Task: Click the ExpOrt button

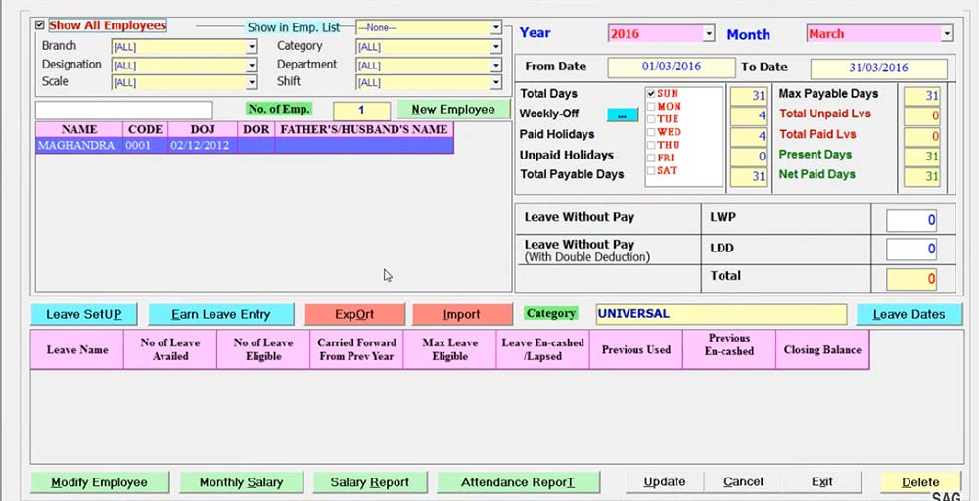Action: [354, 314]
